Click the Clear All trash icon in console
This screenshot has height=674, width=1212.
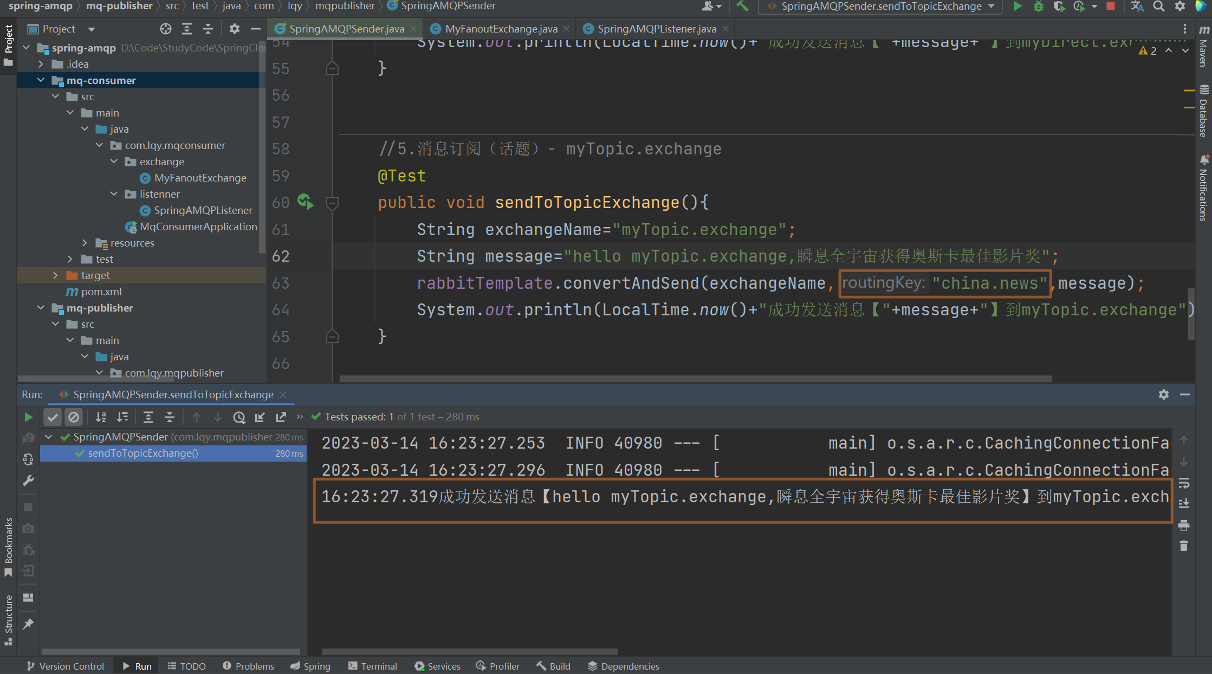pyautogui.click(x=1184, y=546)
